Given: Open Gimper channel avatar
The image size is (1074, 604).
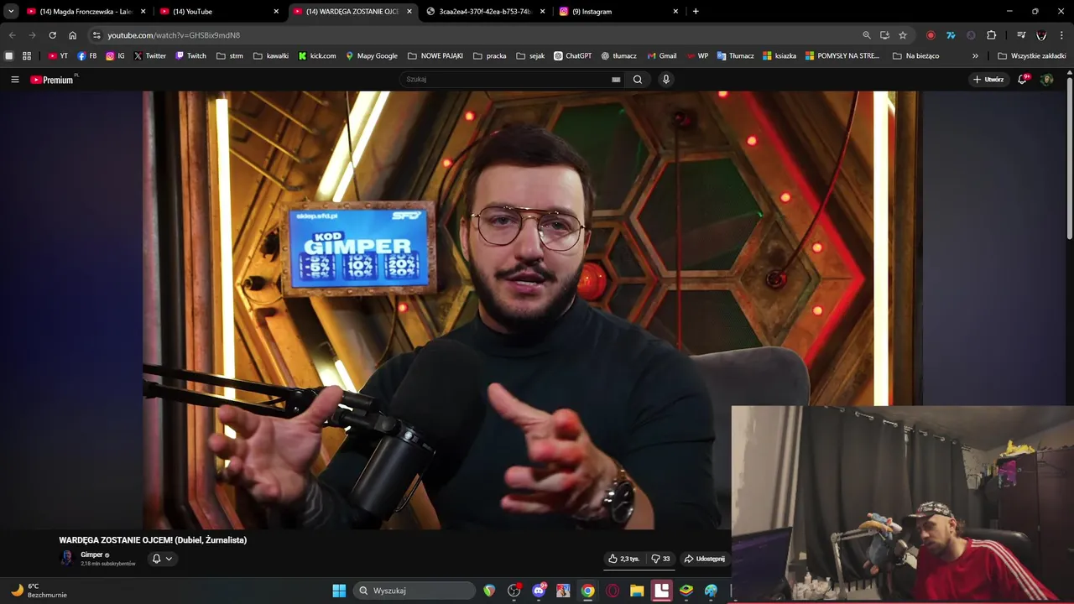Looking at the screenshot, I should pyautogui.click(x=66, y=559).
